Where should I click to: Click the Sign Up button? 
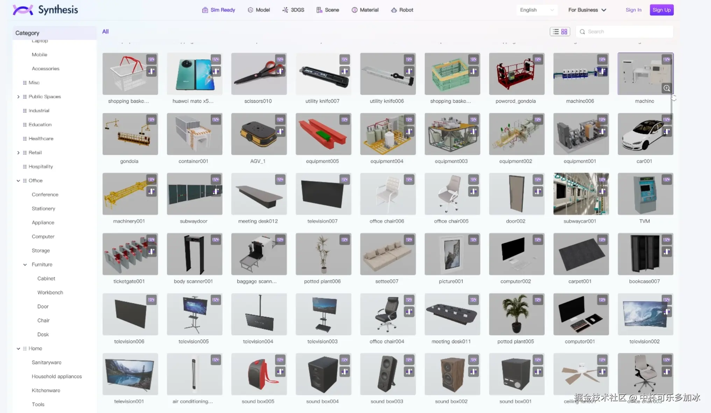[661, 10]
